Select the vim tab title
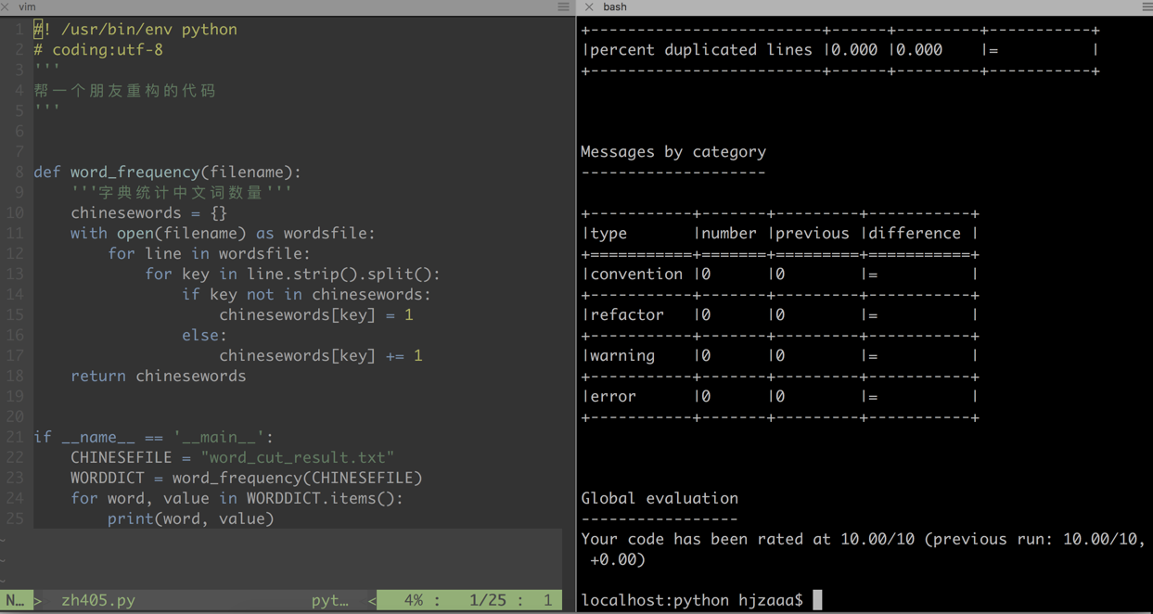This screenshot has width=1153, height=614. pyautogui.click(x=28, y=6)
